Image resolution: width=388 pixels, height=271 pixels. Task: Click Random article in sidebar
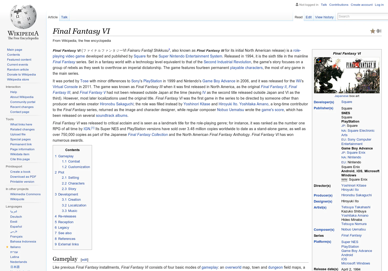tap(18, 70)
